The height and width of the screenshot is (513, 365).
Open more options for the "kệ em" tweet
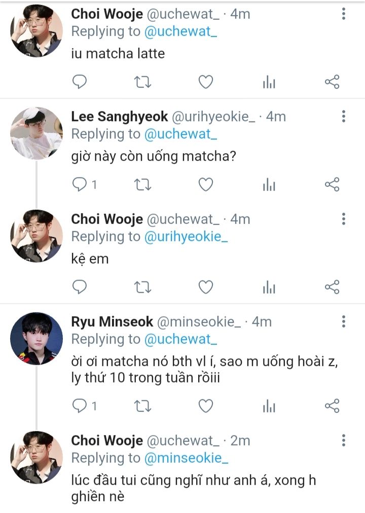pos(344,219)
